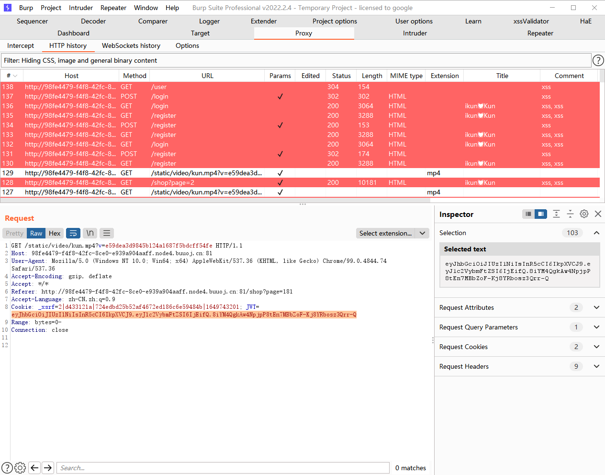Viewport: 605px width, 475px height.
Task: Click the selected JWT text in Inspector
Action: [519, 271]
